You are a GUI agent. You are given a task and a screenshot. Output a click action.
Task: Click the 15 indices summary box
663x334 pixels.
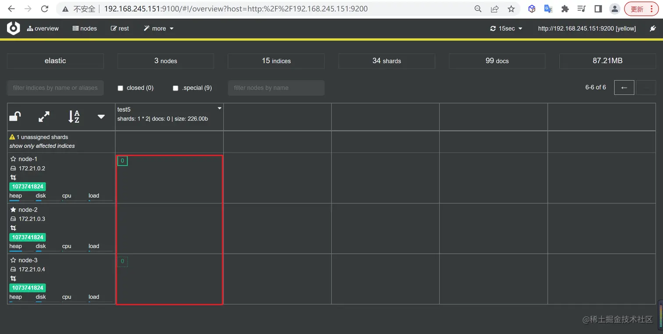point(276,61)
